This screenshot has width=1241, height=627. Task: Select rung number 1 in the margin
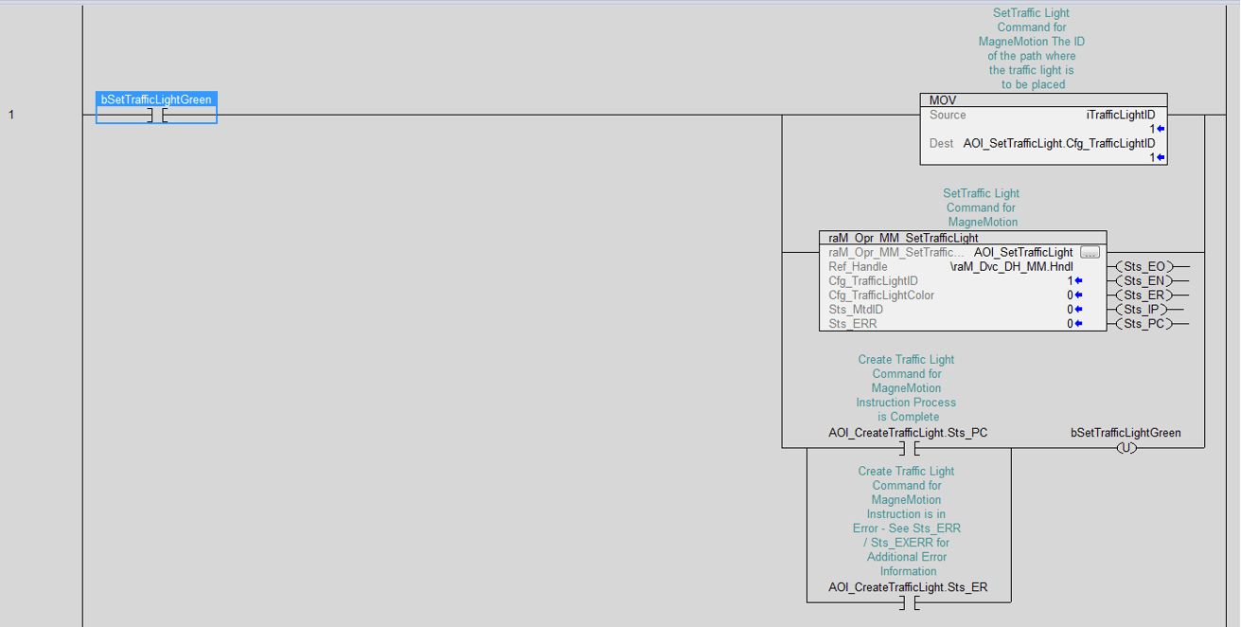point(11,115)
